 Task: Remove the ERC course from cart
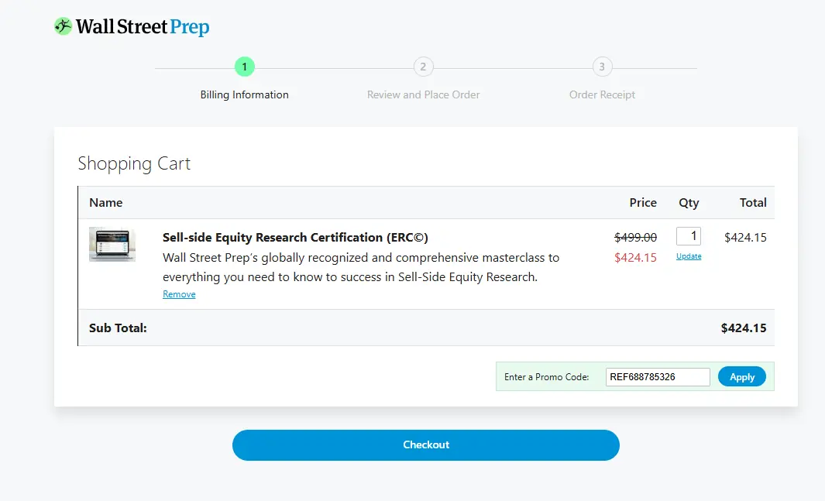[179, 294]
